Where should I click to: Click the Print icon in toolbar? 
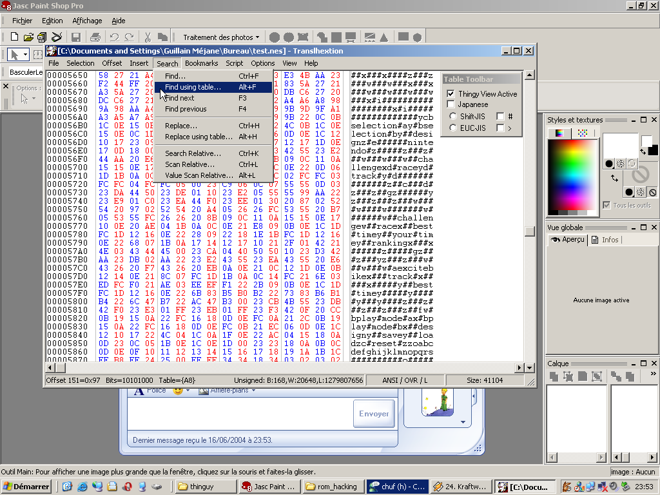tap(95, 37)
